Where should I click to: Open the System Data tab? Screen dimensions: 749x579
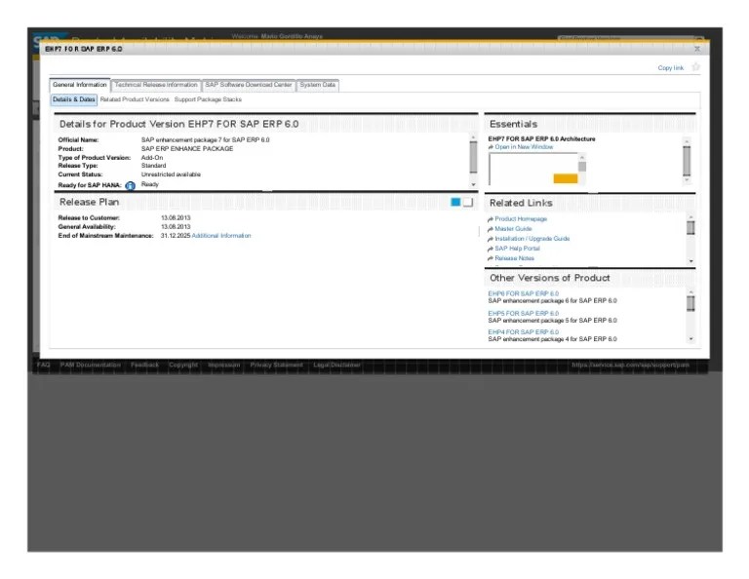tap(317, 85)
